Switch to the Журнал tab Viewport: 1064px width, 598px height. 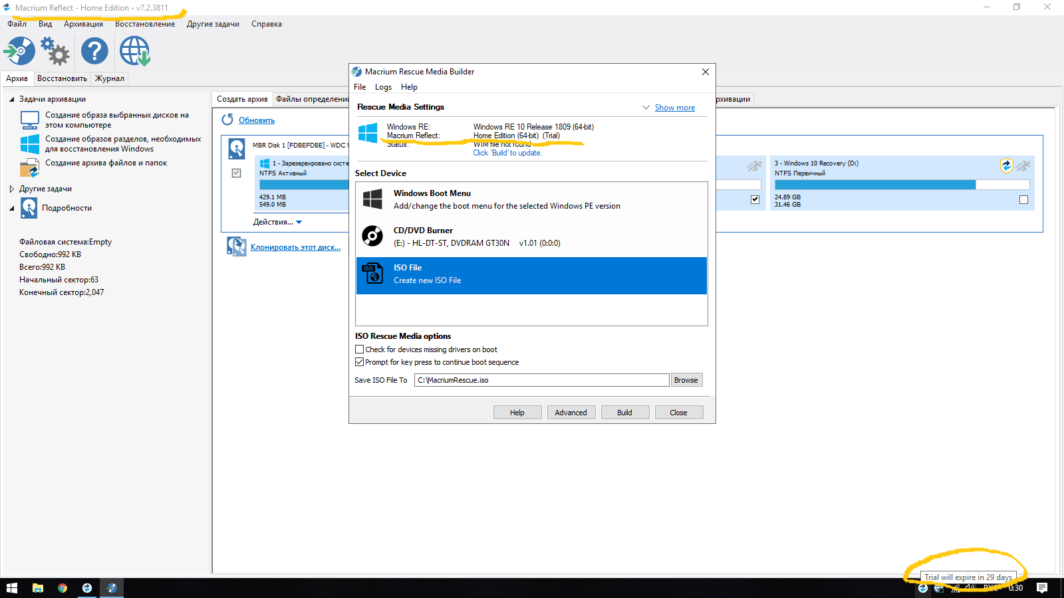click(x=109, y=78)
